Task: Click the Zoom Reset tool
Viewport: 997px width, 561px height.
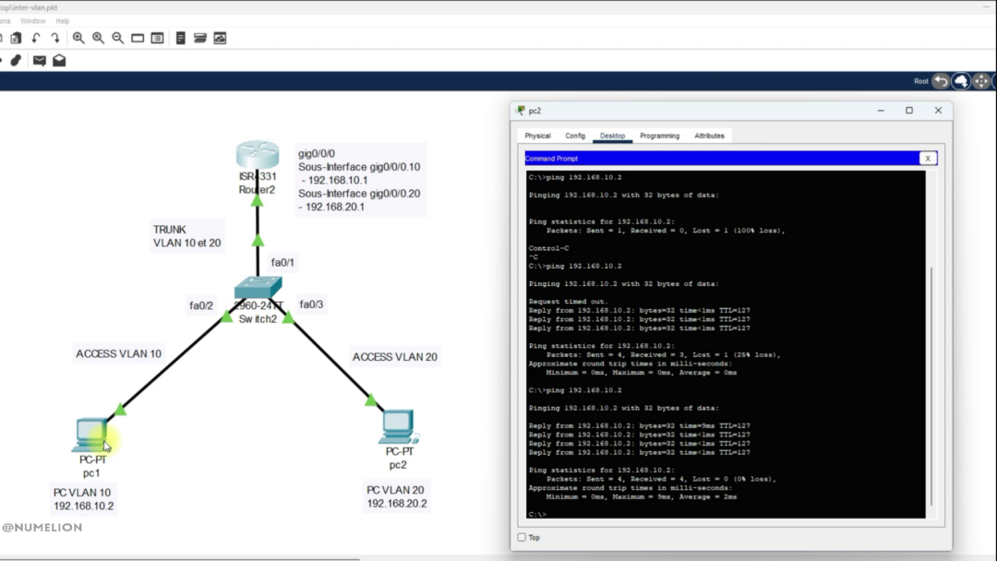Action: 97,38
